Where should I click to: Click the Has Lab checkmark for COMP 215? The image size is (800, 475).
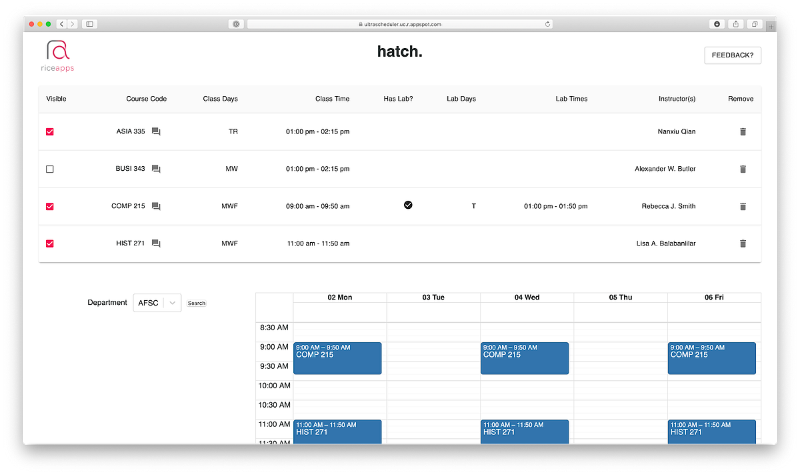pos(408,205)
